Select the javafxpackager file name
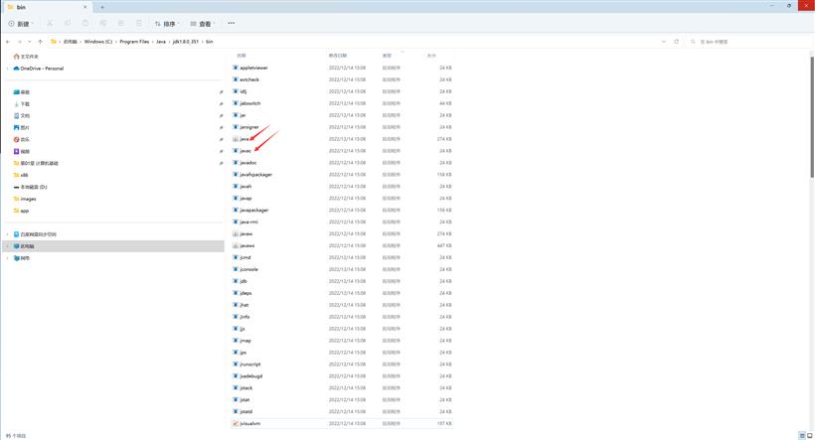 pos(256,175)
